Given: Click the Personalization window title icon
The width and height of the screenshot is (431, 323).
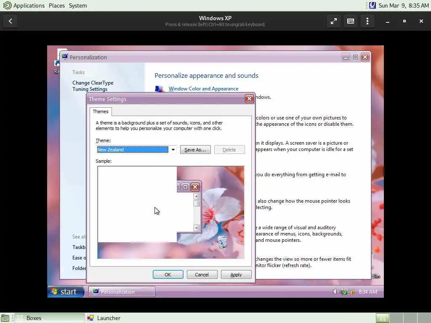Looking at the screenshot, I should pyautogui.click(x=65, y=57).
